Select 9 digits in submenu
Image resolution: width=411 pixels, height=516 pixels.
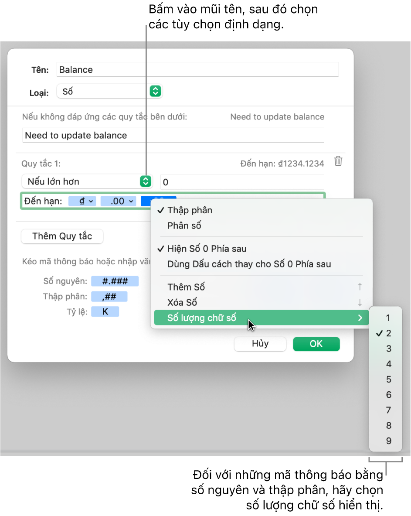click(x=385, y=441)
